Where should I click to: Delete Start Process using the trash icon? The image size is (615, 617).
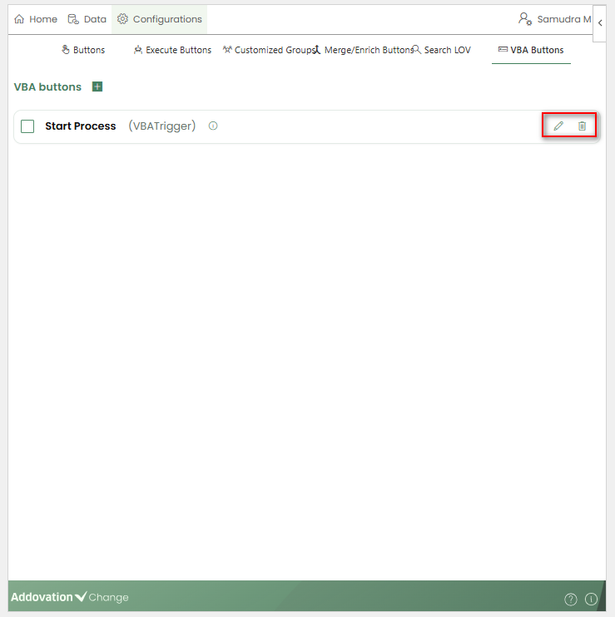(x=582, y=126)
